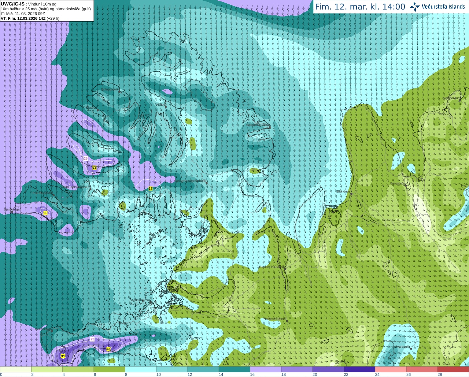Click the 0–2 m/s pale legend swatch
Image resolution: width=469 pixels, height=377 pixels.
tap(16, 369)
